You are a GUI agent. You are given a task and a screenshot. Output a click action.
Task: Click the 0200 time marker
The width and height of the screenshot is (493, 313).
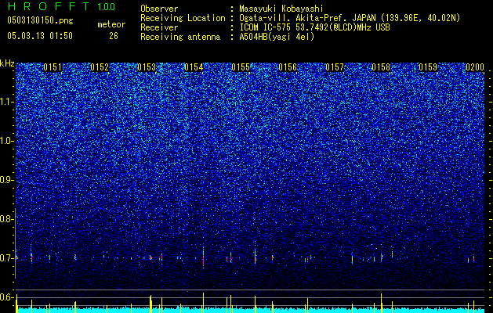(475, 67)
